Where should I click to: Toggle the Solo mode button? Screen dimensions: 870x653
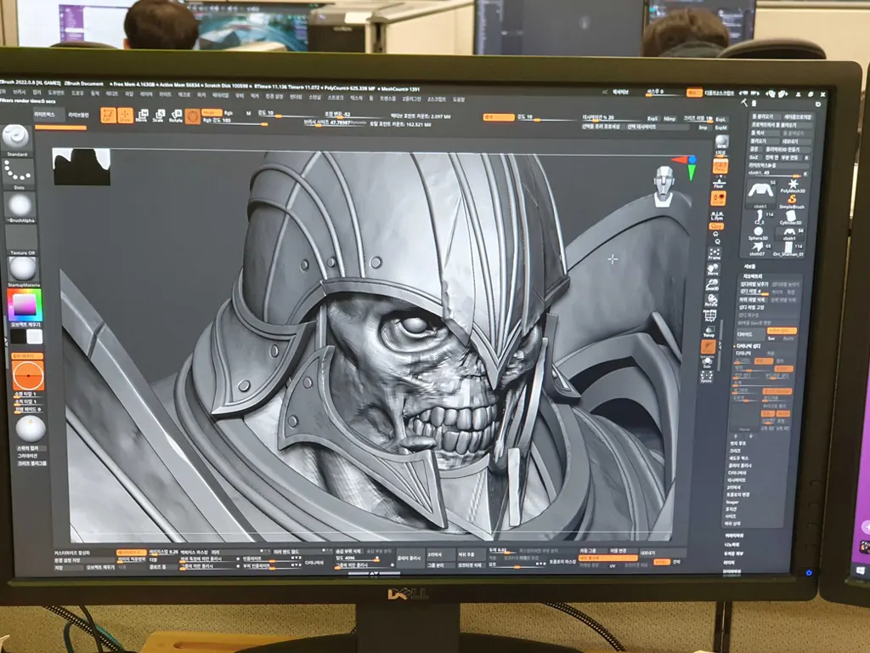[707, 362]
